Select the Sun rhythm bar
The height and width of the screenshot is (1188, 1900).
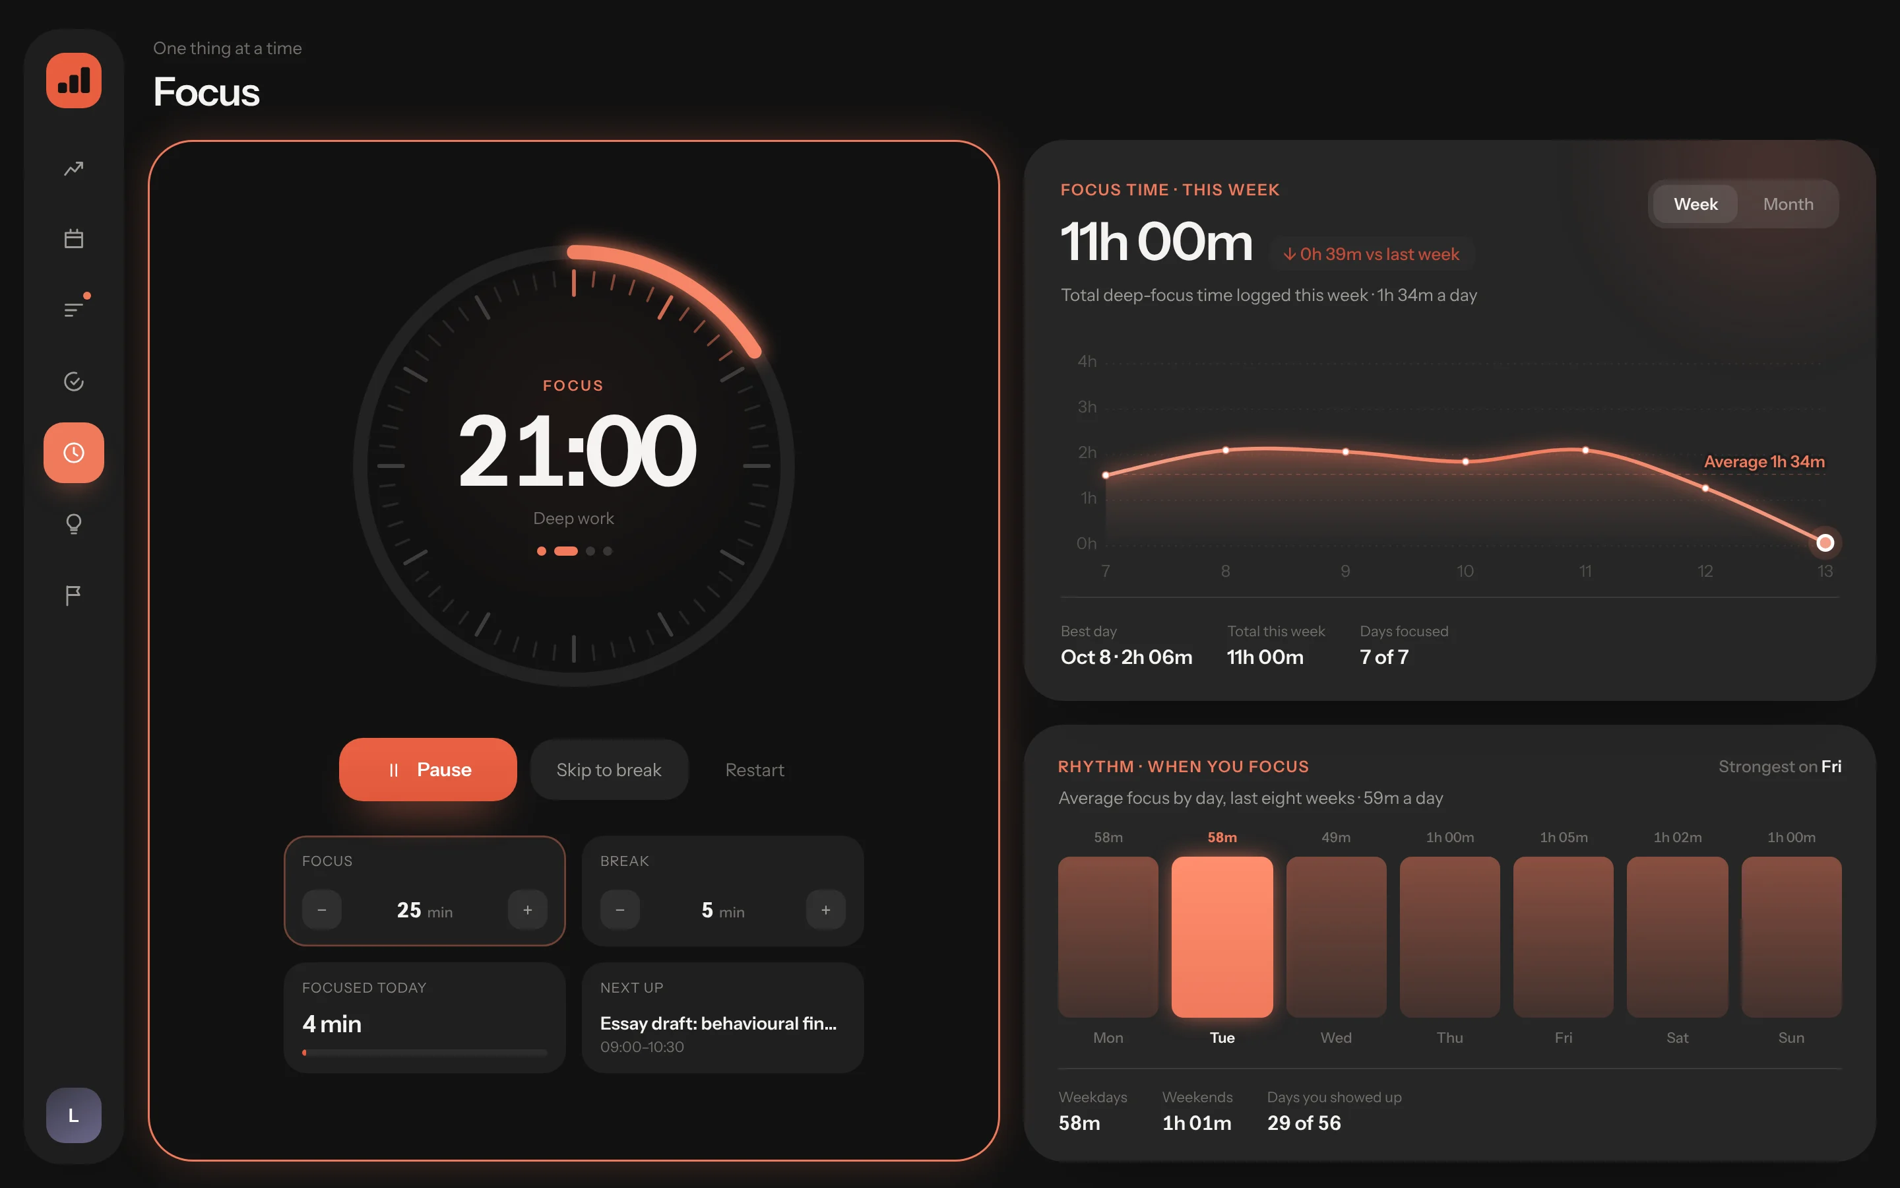click(1791, 937)
